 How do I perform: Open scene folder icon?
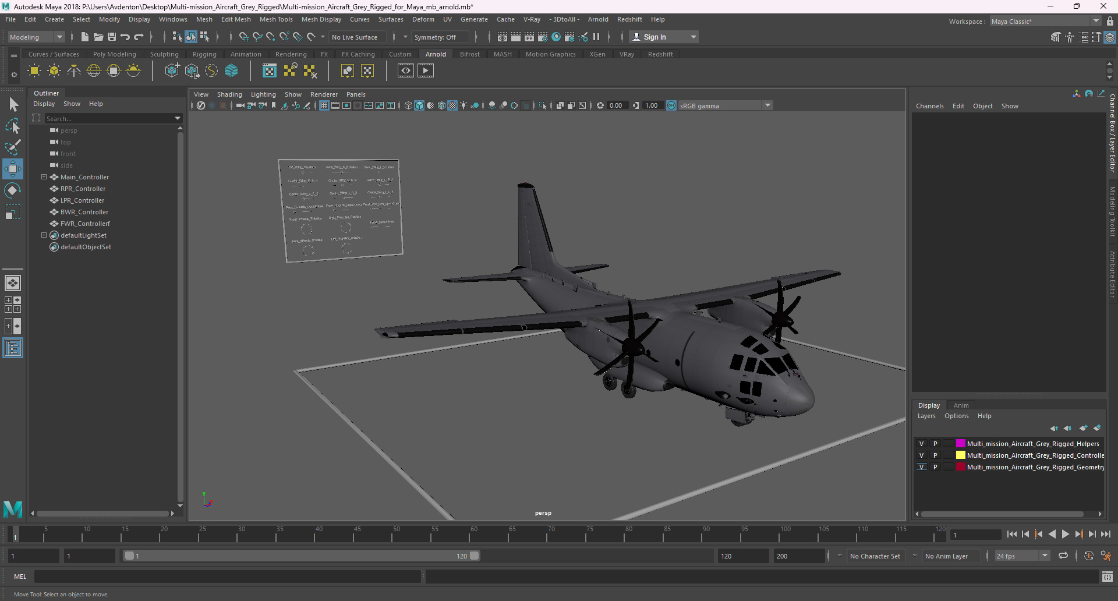tap(98, 37)
